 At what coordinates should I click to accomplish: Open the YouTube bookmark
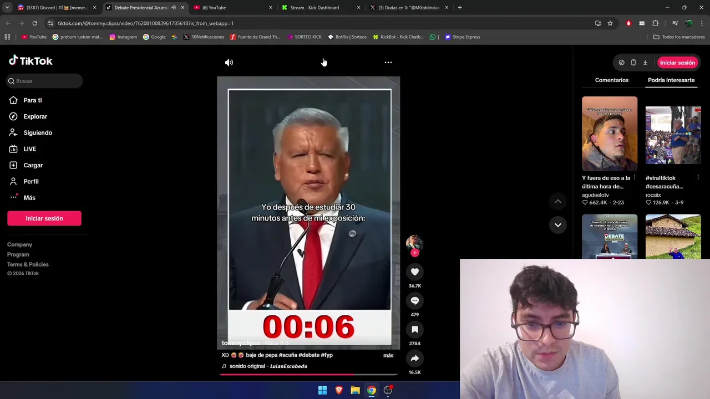34,37
